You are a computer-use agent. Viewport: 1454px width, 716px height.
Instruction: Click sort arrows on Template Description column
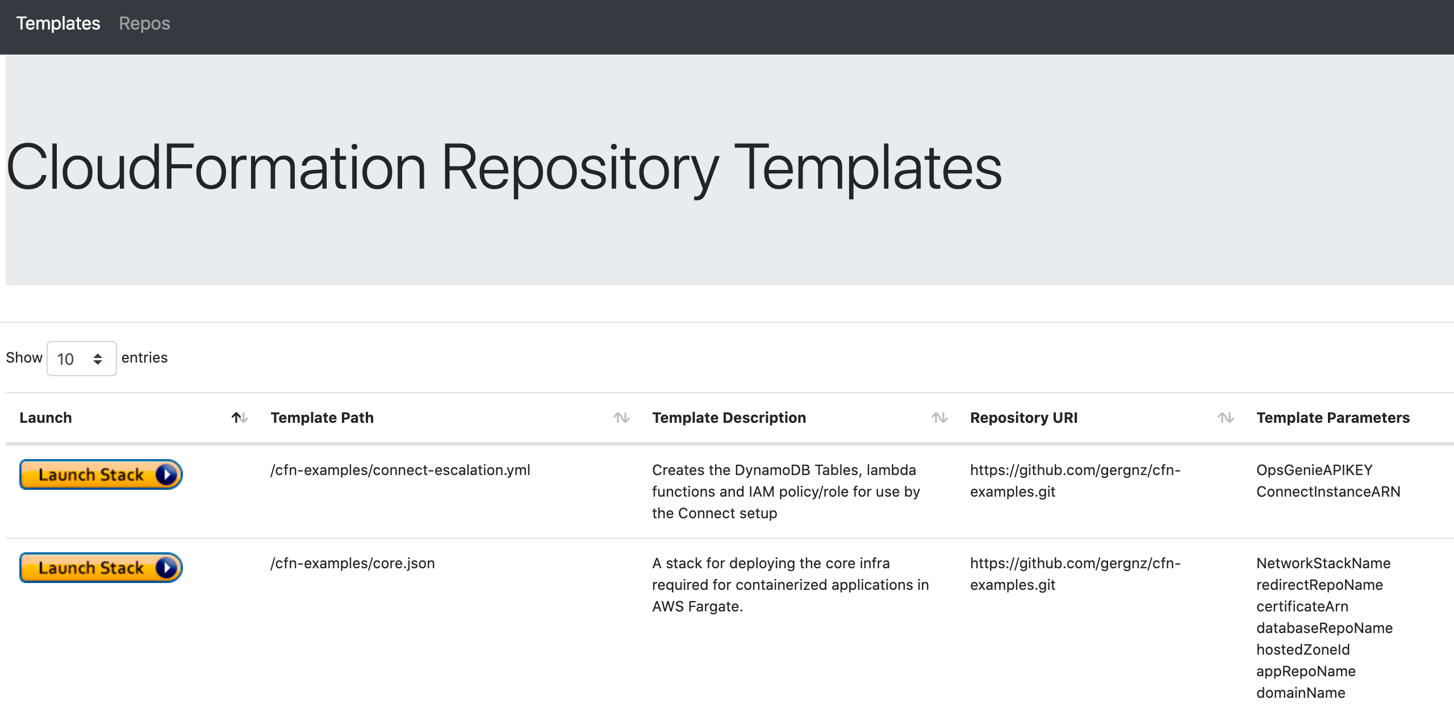click(x=939, y=418)
